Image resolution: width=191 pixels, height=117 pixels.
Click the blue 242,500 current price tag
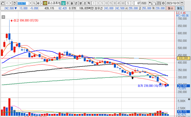coord(183,86)
